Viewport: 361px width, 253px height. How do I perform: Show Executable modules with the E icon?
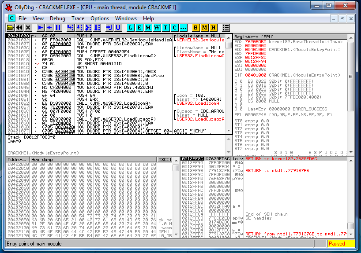139,28
